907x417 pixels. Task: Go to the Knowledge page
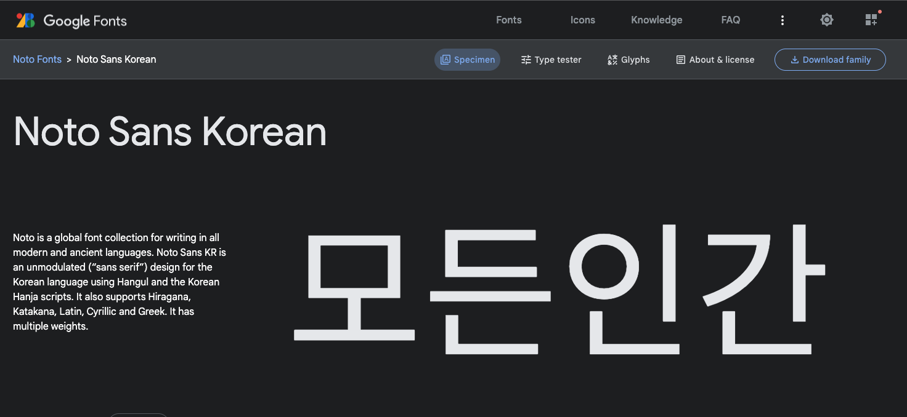click(x=657, y=20)
